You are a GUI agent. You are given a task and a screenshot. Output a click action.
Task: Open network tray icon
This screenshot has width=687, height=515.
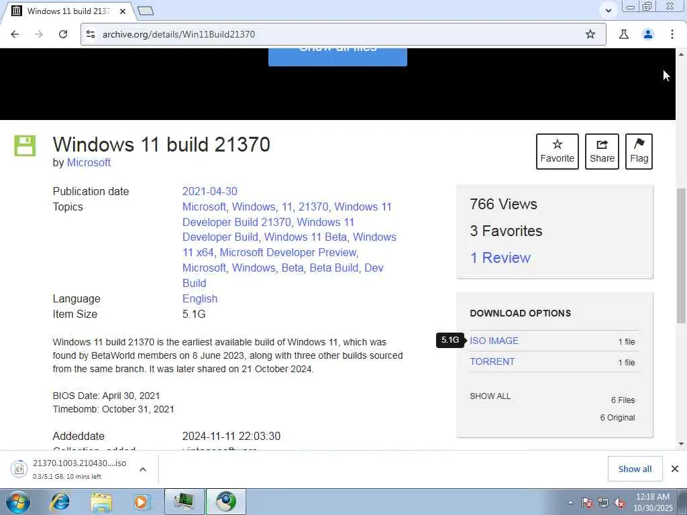click(603, 503)
